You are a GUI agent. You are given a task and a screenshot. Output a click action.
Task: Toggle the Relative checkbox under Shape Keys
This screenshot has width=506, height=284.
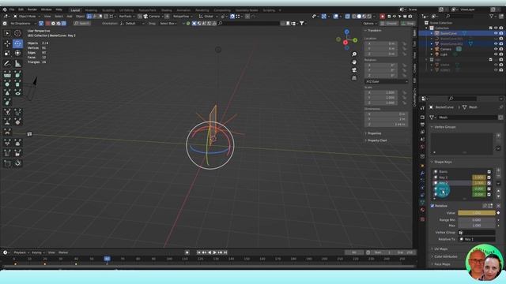pos(432,206)
